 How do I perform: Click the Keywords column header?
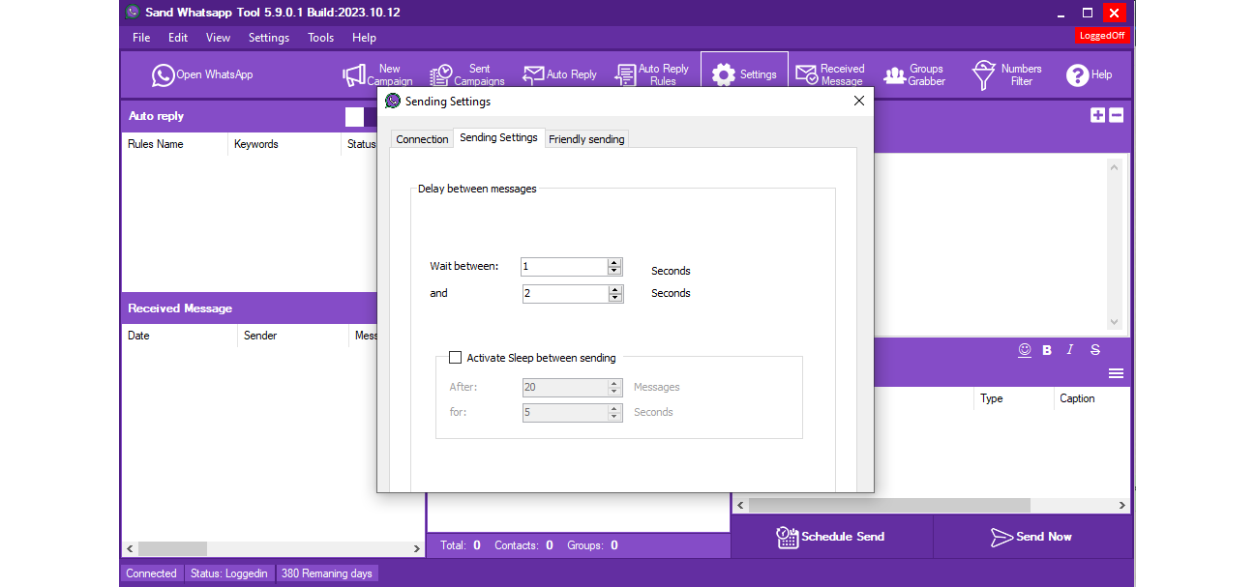pos(284,144)
